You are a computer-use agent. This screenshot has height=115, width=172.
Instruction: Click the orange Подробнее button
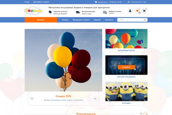tap(126, 67)
